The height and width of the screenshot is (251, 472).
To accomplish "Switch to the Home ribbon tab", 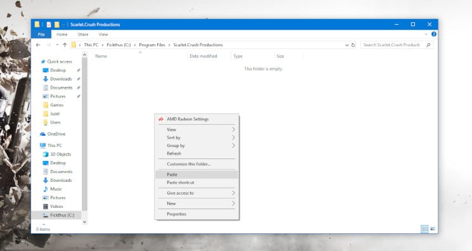I will point(62,34).
